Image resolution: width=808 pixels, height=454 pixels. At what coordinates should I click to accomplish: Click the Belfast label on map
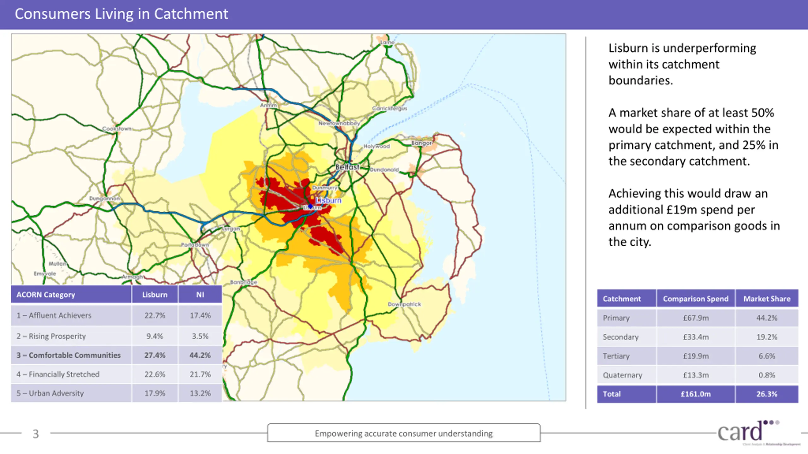point(347,167)
